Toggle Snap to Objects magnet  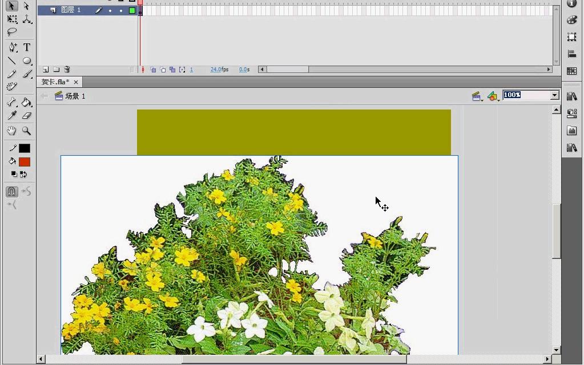[11, 191]
